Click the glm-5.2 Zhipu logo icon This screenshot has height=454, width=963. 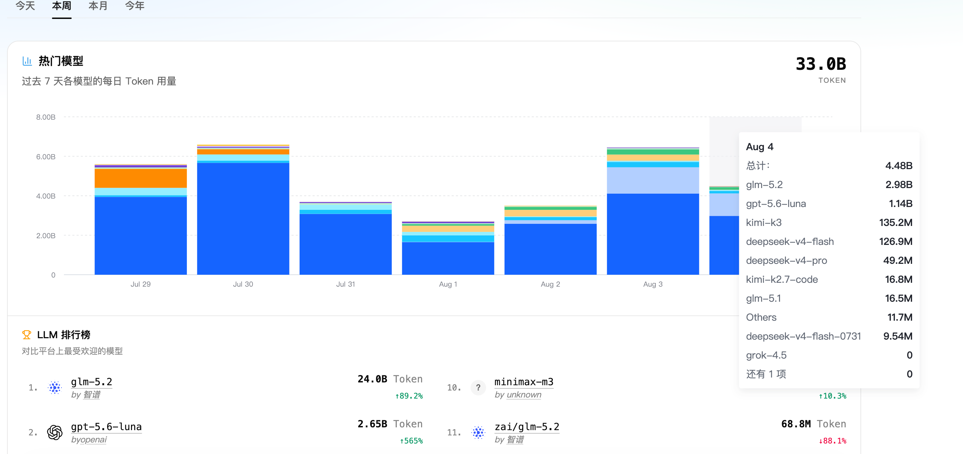tap(55, 388)
